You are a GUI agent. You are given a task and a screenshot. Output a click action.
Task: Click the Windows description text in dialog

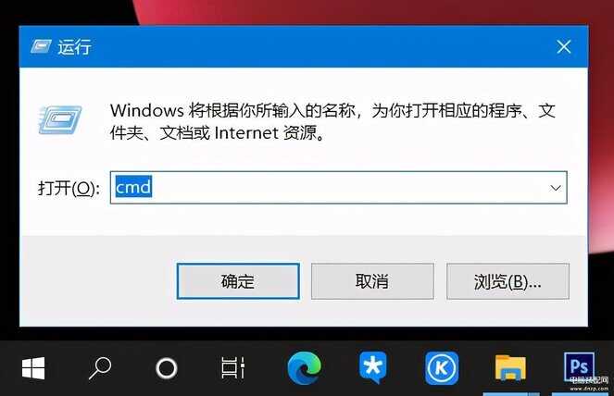pos(332,122)
